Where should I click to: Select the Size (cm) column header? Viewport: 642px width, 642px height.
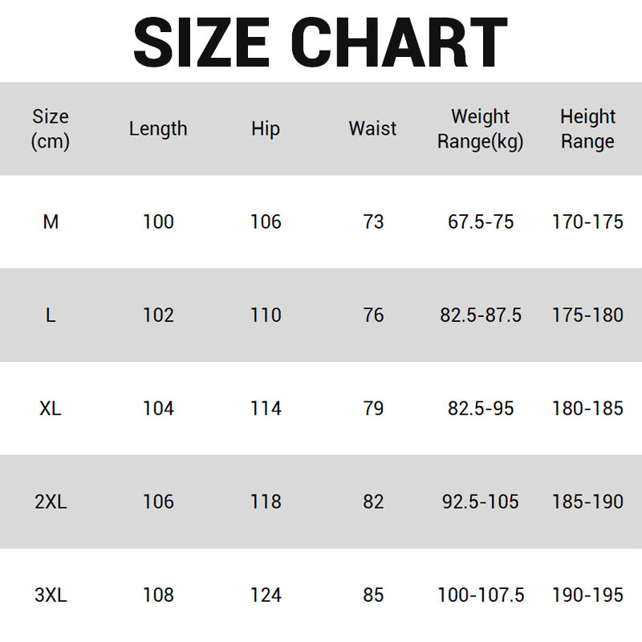point(51,129)
